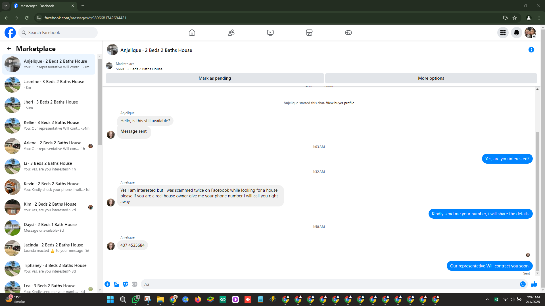Open more actions plus icon
Image resolution: width=545 pixels, height=306 pixels.
pyautogui.click(x=107, y=284)
